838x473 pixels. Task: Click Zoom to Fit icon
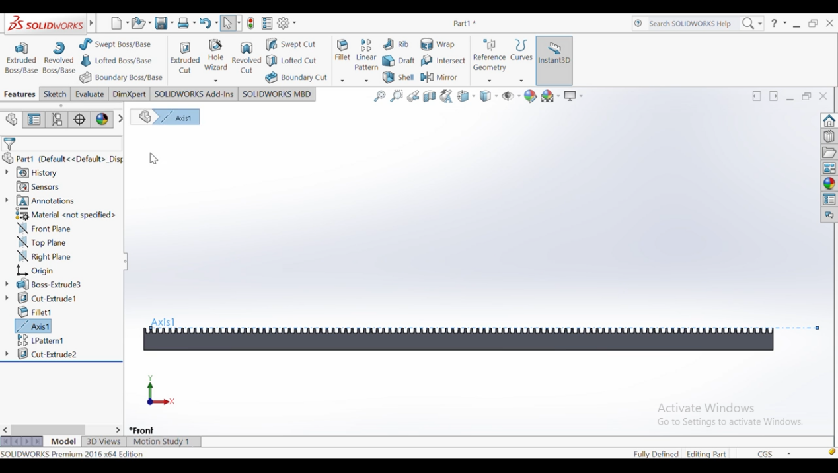coord(379,96)
